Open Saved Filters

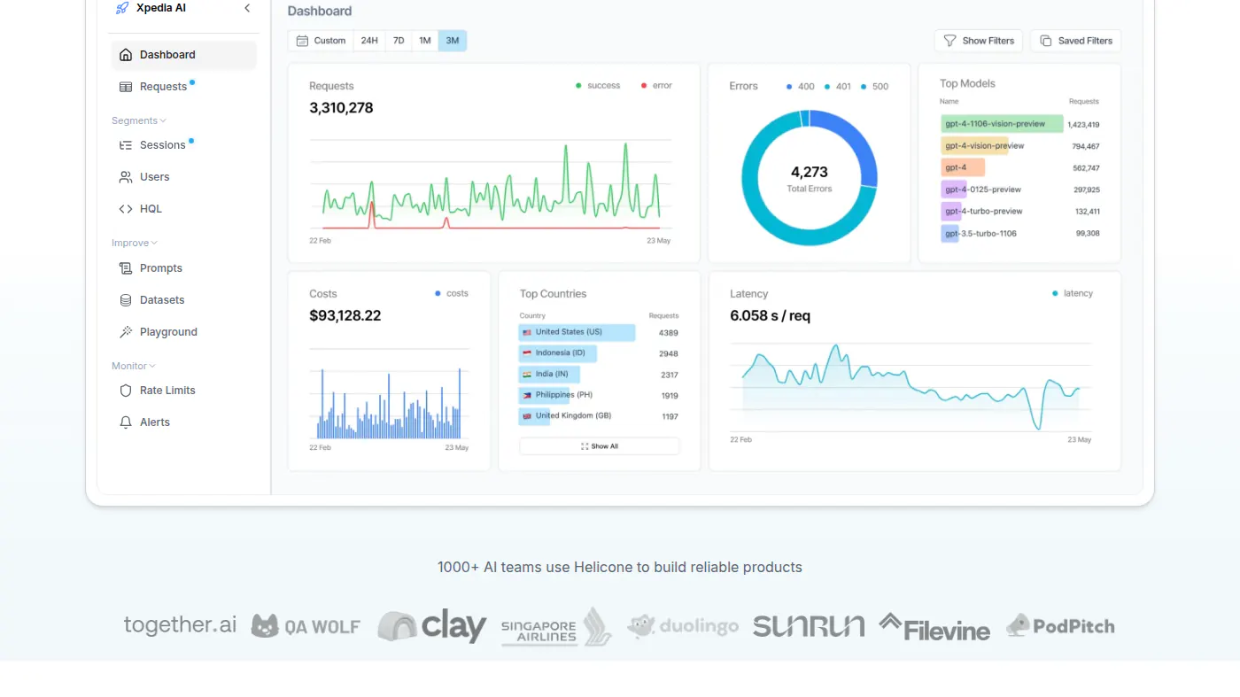pos(1076,41)
